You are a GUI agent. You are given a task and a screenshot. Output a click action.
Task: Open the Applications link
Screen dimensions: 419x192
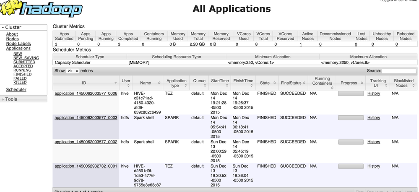tap(18, 48)
